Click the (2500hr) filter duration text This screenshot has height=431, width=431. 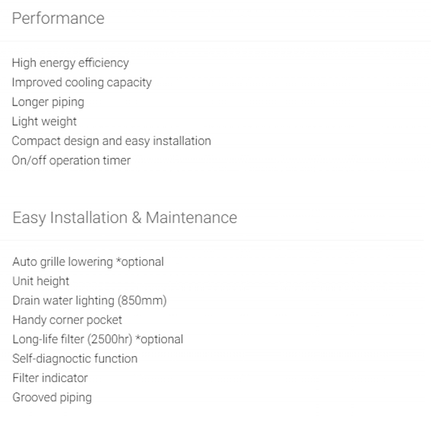click(x=109, y=339)
